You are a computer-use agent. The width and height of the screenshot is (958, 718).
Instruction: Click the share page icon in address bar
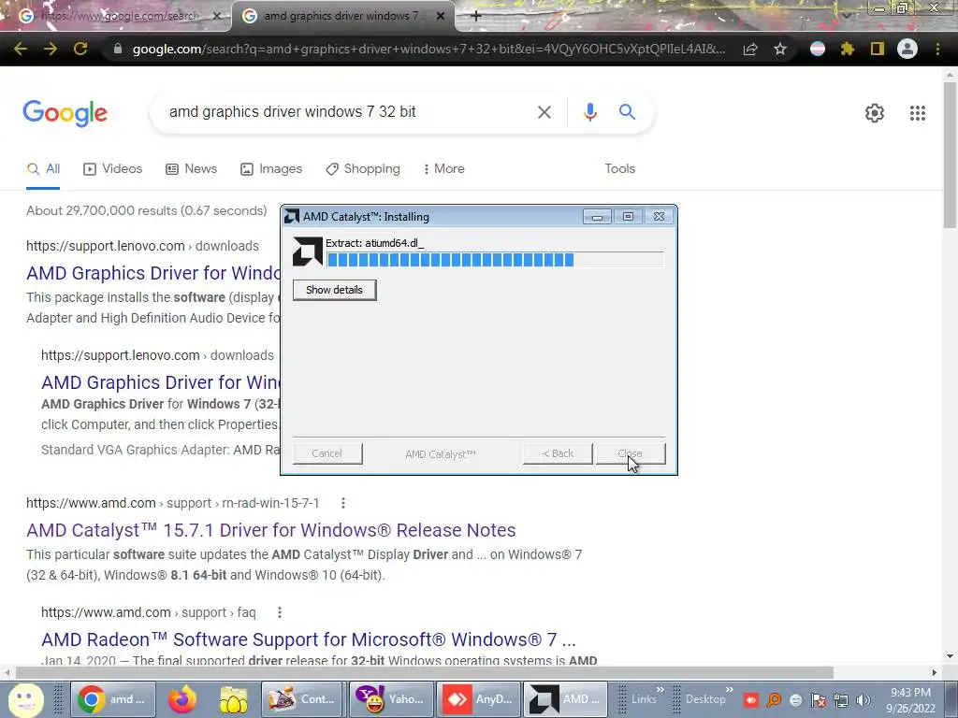tap(750, 50)
